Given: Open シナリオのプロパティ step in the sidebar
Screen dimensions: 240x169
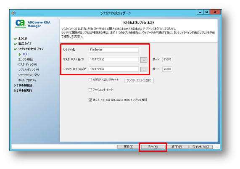Looking at the screenshot, I should point(29,75).
